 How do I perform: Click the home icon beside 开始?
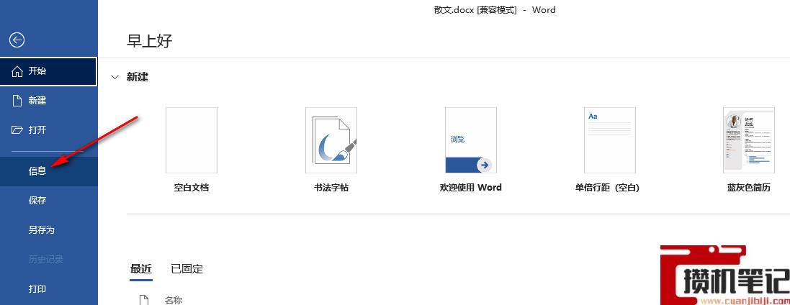[17, 71]
